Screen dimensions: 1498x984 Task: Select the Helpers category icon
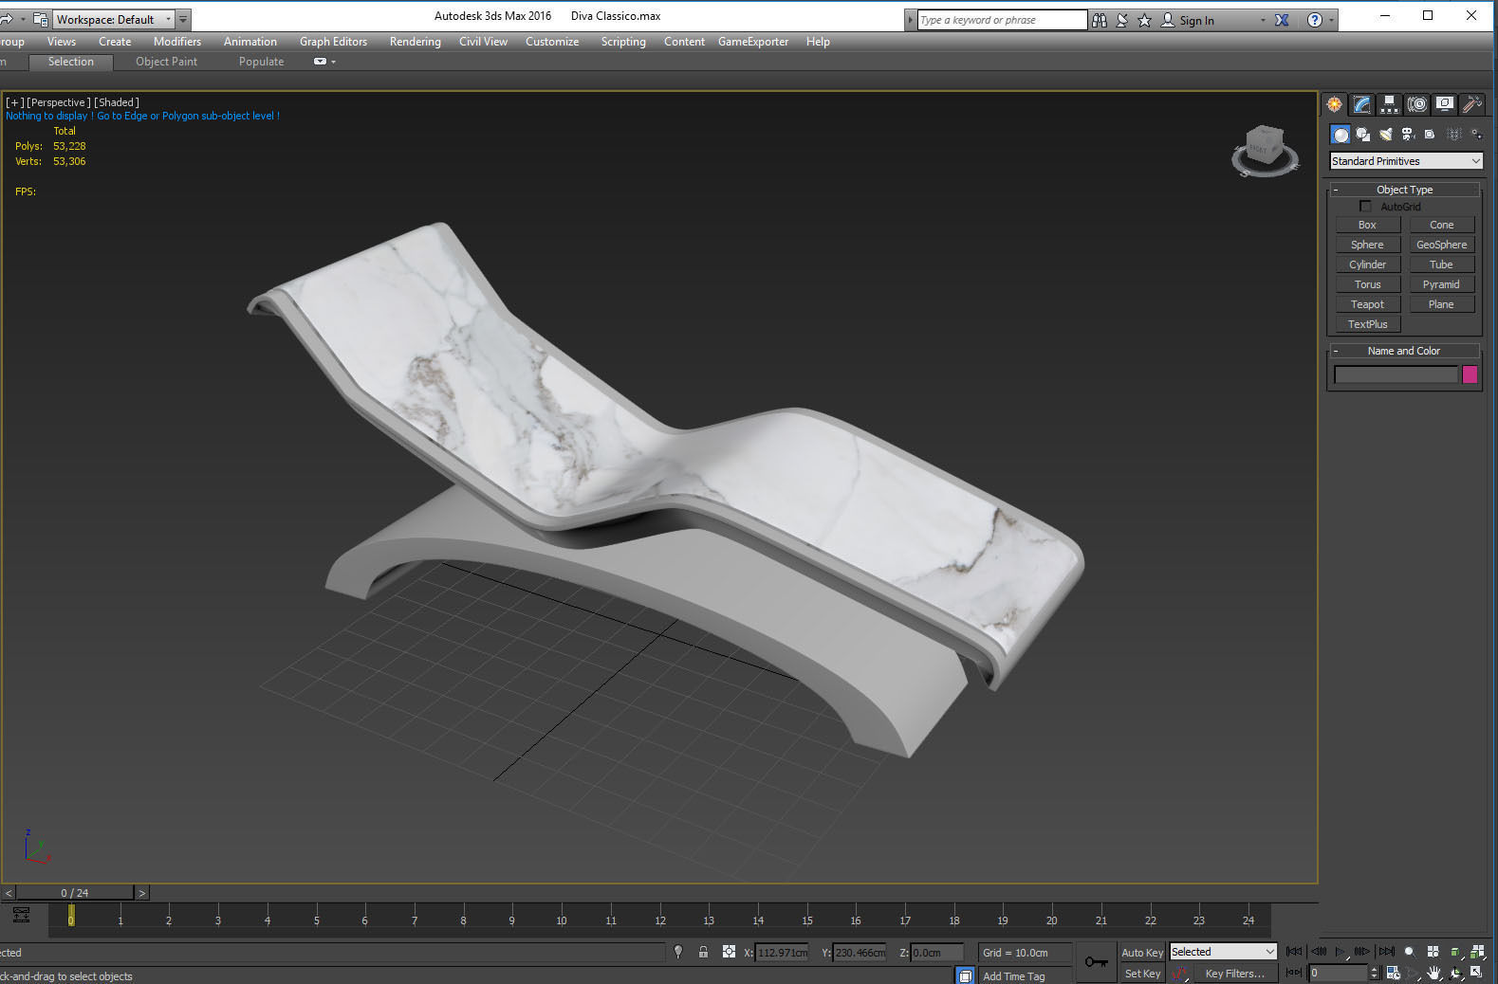[1430, 135]
